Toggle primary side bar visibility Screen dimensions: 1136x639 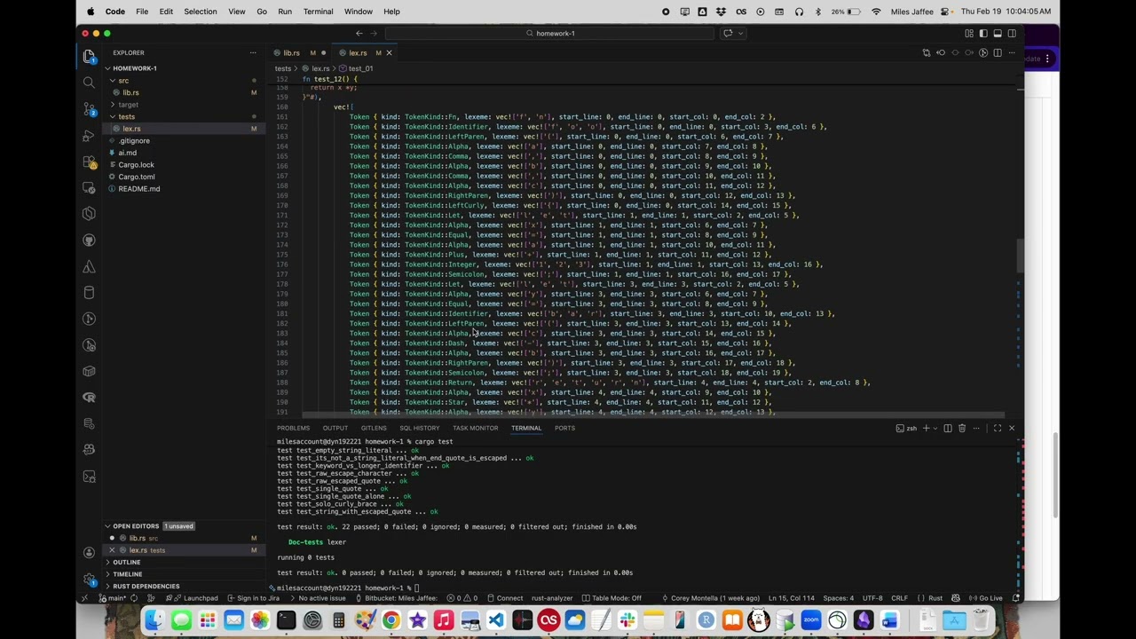(x=983, y=33)
